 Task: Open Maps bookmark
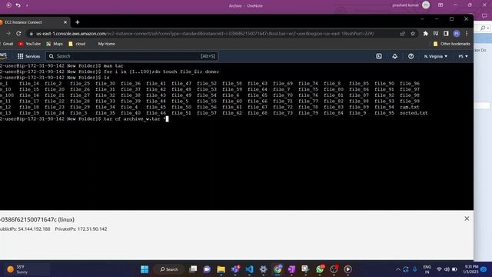55,44
